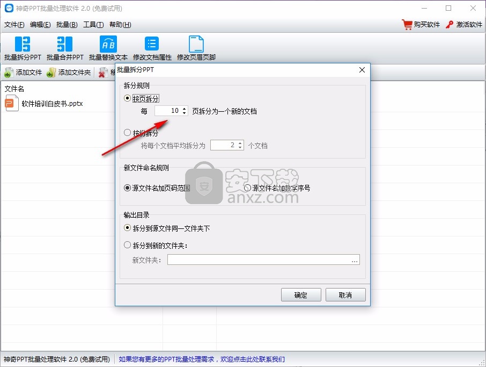Select 源文件名加页码范围 naming option

pos(127,188)
